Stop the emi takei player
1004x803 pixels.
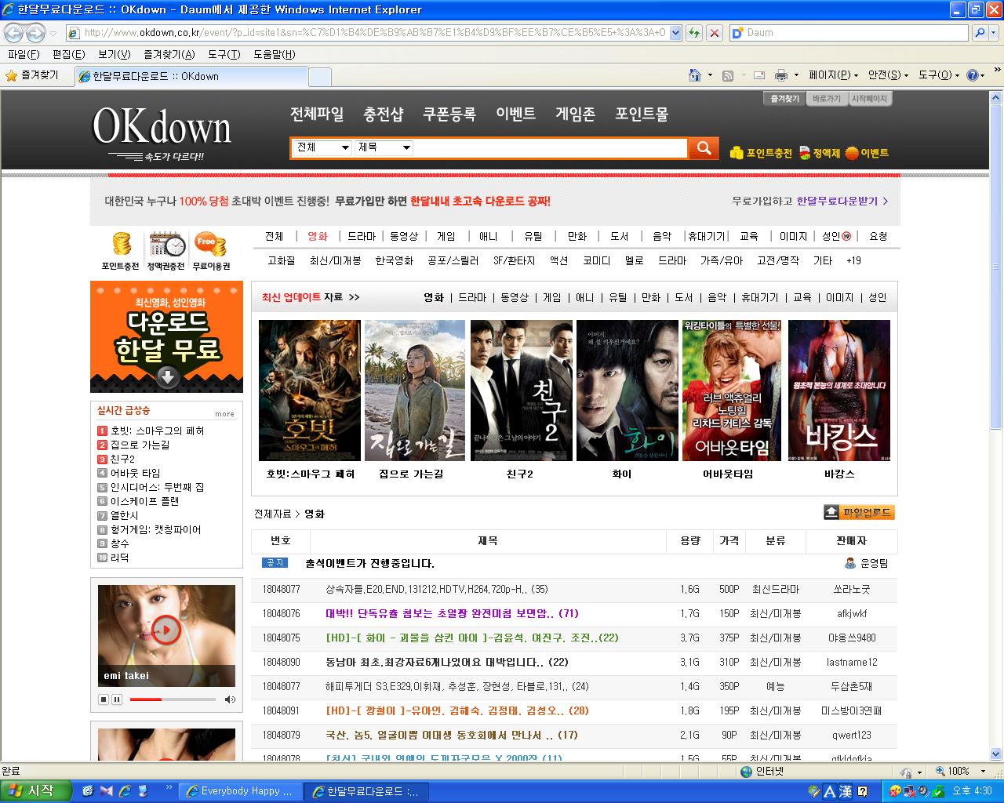point(104,699)
